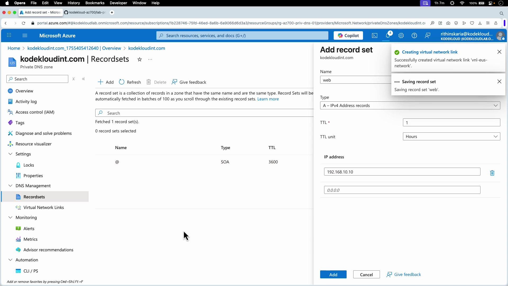The height and width of the screenshot is (286, 508).
Task: Switch to the kodekloud-az700 GitHub tab
Action: pos(85,12)
